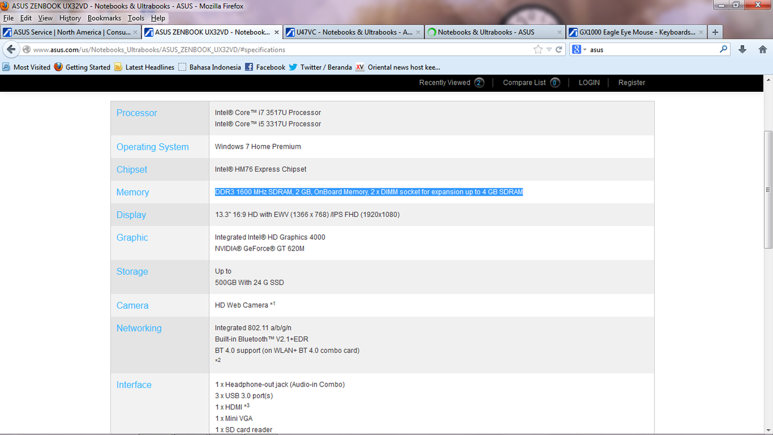The width and height of the screenshot is (773, 435).
Task: Switch to U47VC Notebooks & Ultrabooks tab
Action: click(x=353, y=32)
